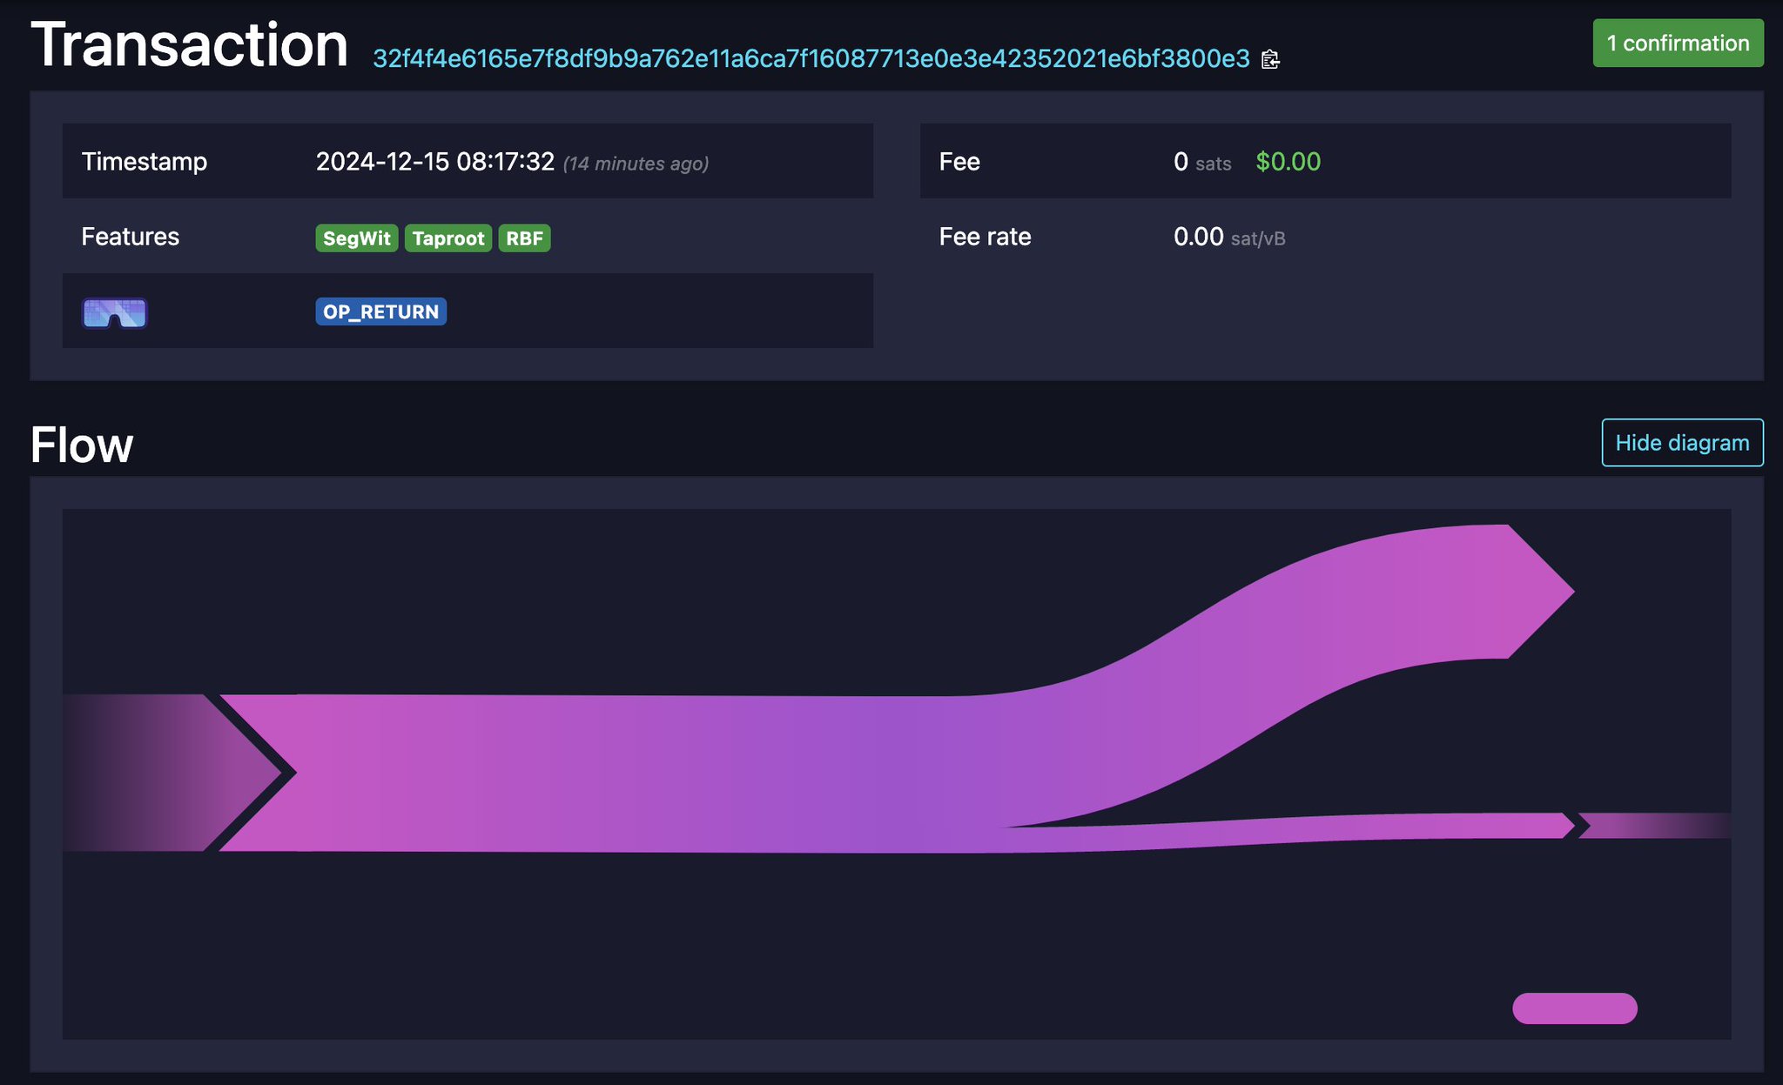Click the green $0.00 fee amount
The height and width of the screenshot is (1085, 1783).
(1288, 162)
